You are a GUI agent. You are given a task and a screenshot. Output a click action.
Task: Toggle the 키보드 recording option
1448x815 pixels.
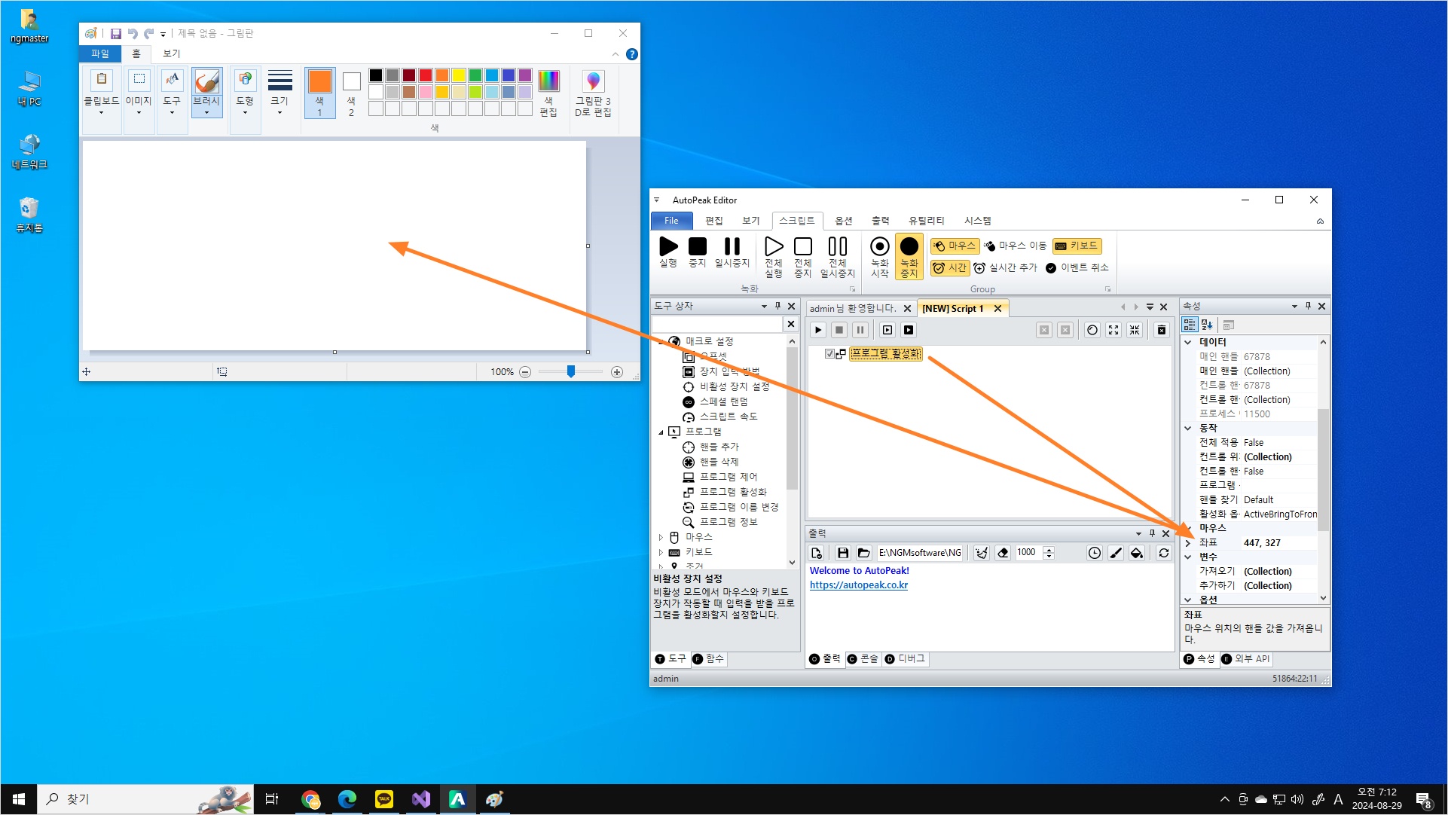click(1077, 246)
